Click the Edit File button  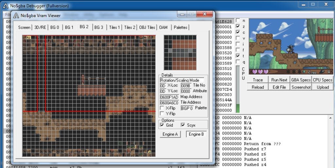click(x=279, y=87)
